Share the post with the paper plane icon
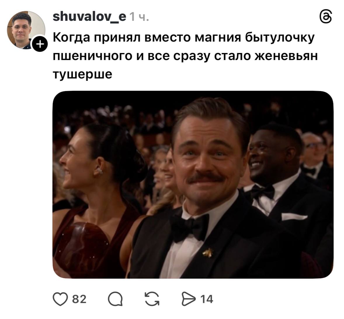344x319 pixels. click(x=188, y=299)
